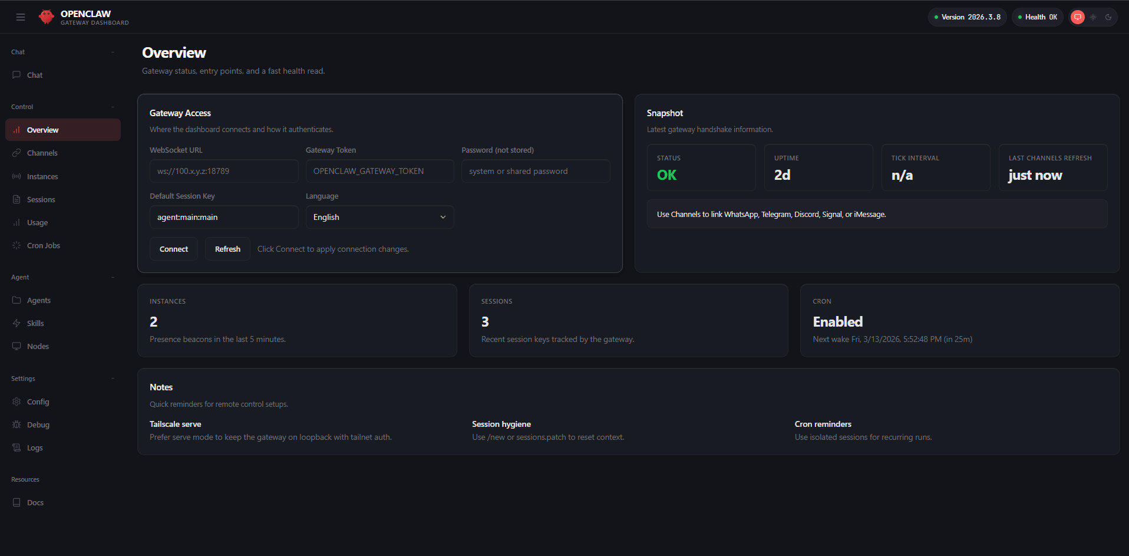Click the Version 2026.3.8 pill
This screenshot has height=556, width=1129.
(x=968, y=17)
